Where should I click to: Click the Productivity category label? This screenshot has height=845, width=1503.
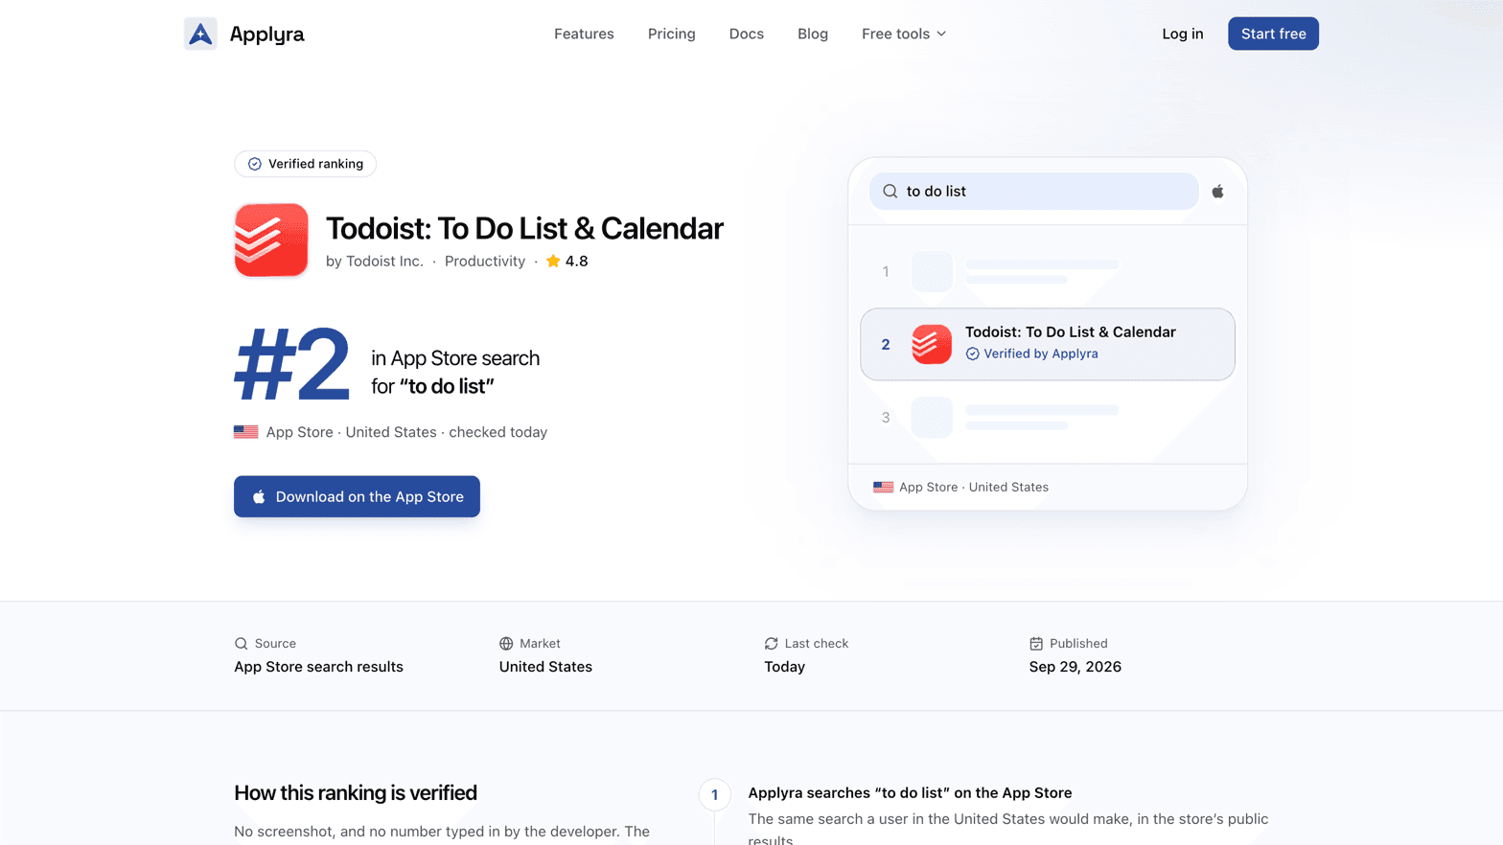[484, 261]
